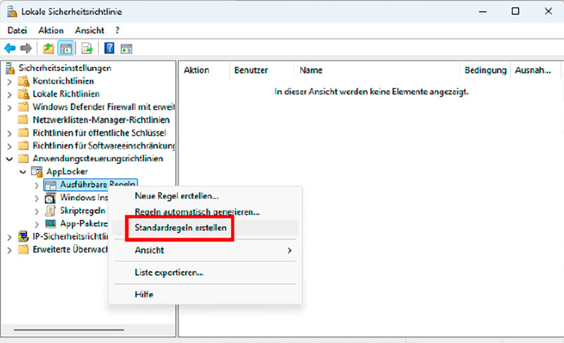Click Liste exportieren... in context menu

point(168,272)
